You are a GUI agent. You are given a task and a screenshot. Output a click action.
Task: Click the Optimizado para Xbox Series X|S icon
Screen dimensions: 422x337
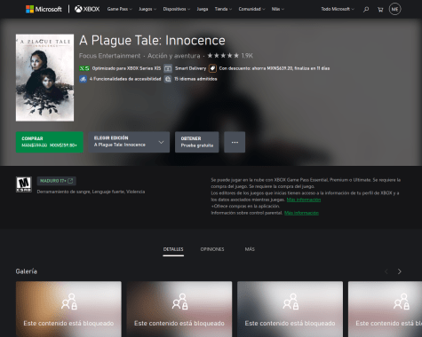(x=84, y=68)
